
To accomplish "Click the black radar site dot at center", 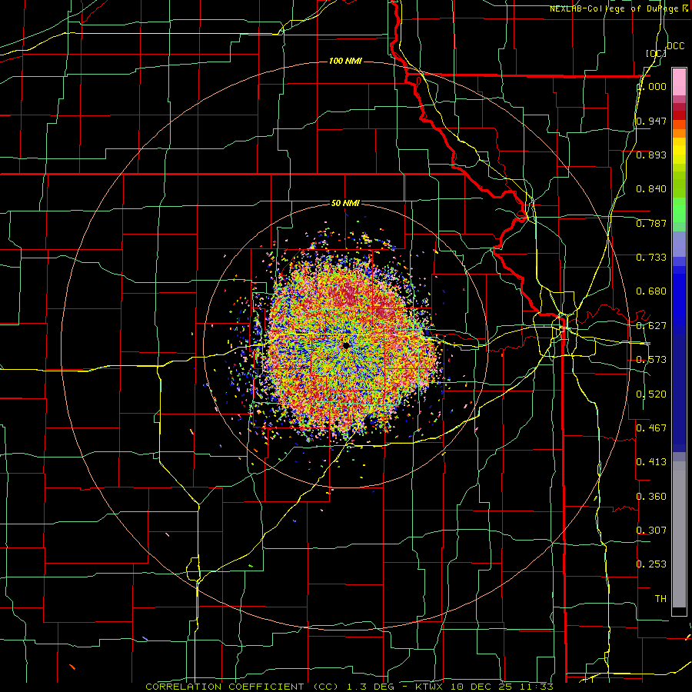I will pyautogui.click(x=346, y=345).
